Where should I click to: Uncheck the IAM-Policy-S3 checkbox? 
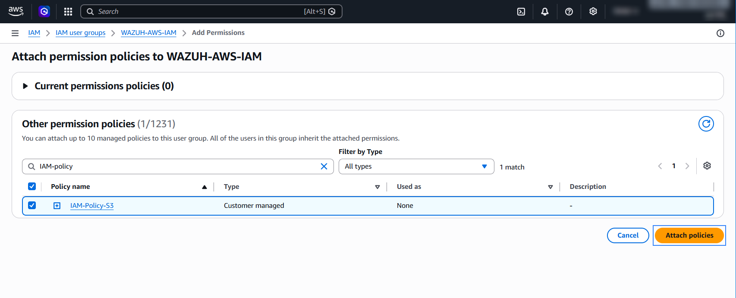[x=32, y=205]
